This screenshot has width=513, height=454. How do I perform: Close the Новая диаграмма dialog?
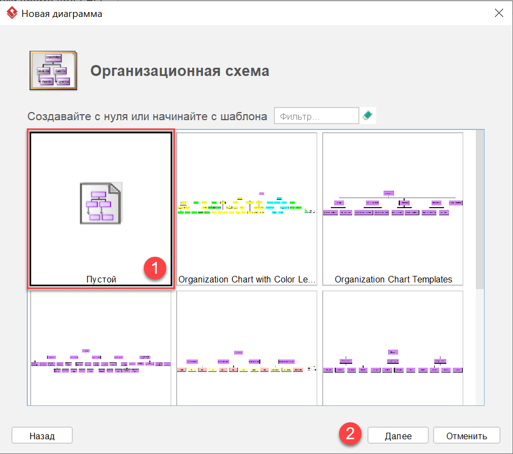coord(499,13)
